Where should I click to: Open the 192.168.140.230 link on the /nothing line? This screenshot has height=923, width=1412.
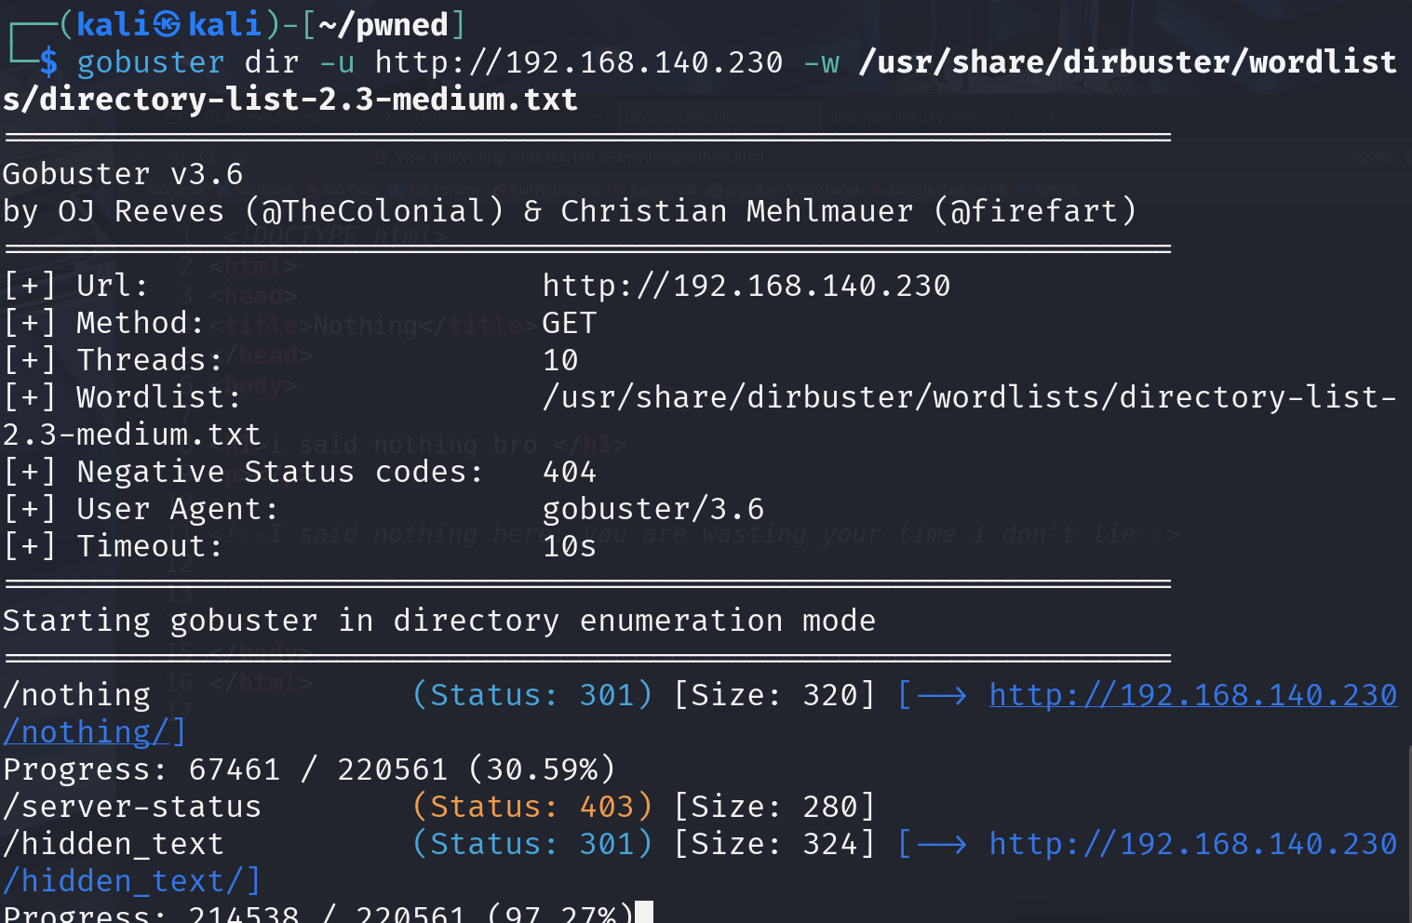coord(1192,695)
